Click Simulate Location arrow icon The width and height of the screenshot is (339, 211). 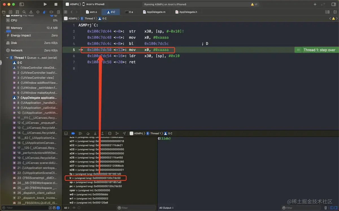coord(124,133)
